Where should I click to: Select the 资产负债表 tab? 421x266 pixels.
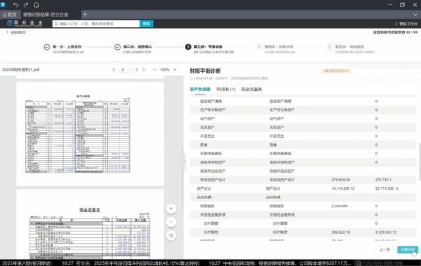point(200,89)
